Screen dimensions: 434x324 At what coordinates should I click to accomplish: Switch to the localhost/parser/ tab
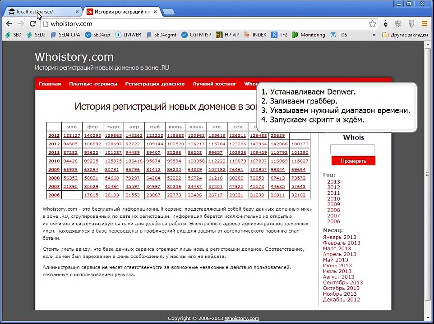[x=41, y=12]
